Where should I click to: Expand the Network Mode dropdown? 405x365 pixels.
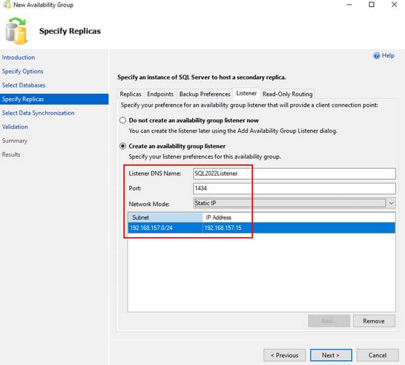(x=391, y=203)
